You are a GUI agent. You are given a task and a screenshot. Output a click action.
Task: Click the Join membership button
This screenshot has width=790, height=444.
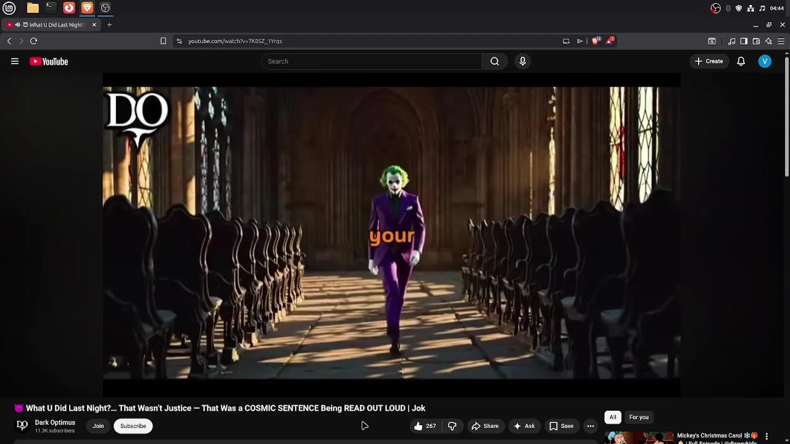98,426
